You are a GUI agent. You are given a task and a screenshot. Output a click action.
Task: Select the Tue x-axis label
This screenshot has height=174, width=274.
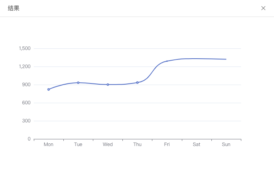[78, 144]
